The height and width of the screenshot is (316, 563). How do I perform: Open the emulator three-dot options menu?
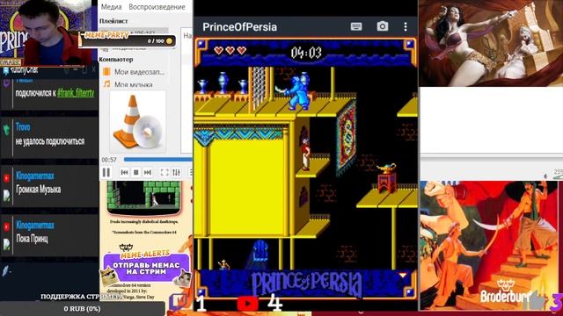pos(406,26)
